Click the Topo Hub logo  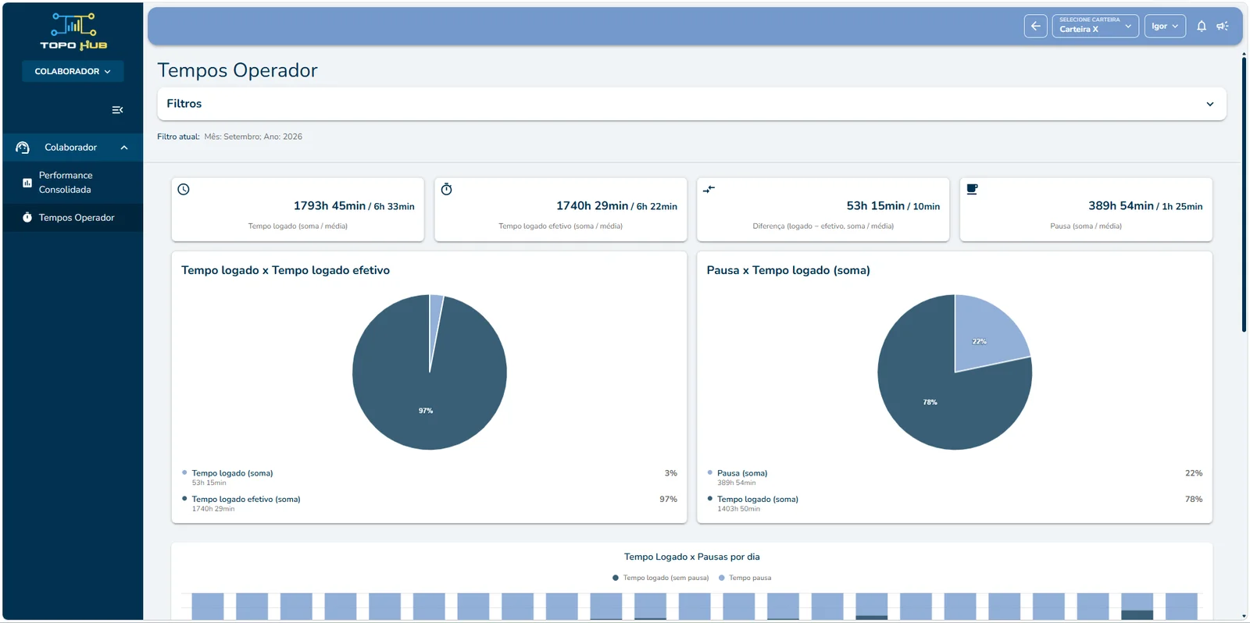pyautogui.click(x=73, y=31)
